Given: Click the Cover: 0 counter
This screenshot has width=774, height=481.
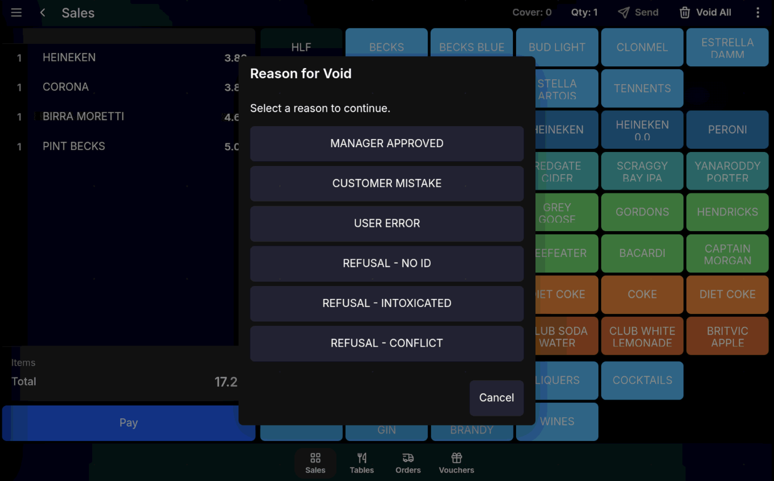Looking at the screenshot, I should [532, 13].
